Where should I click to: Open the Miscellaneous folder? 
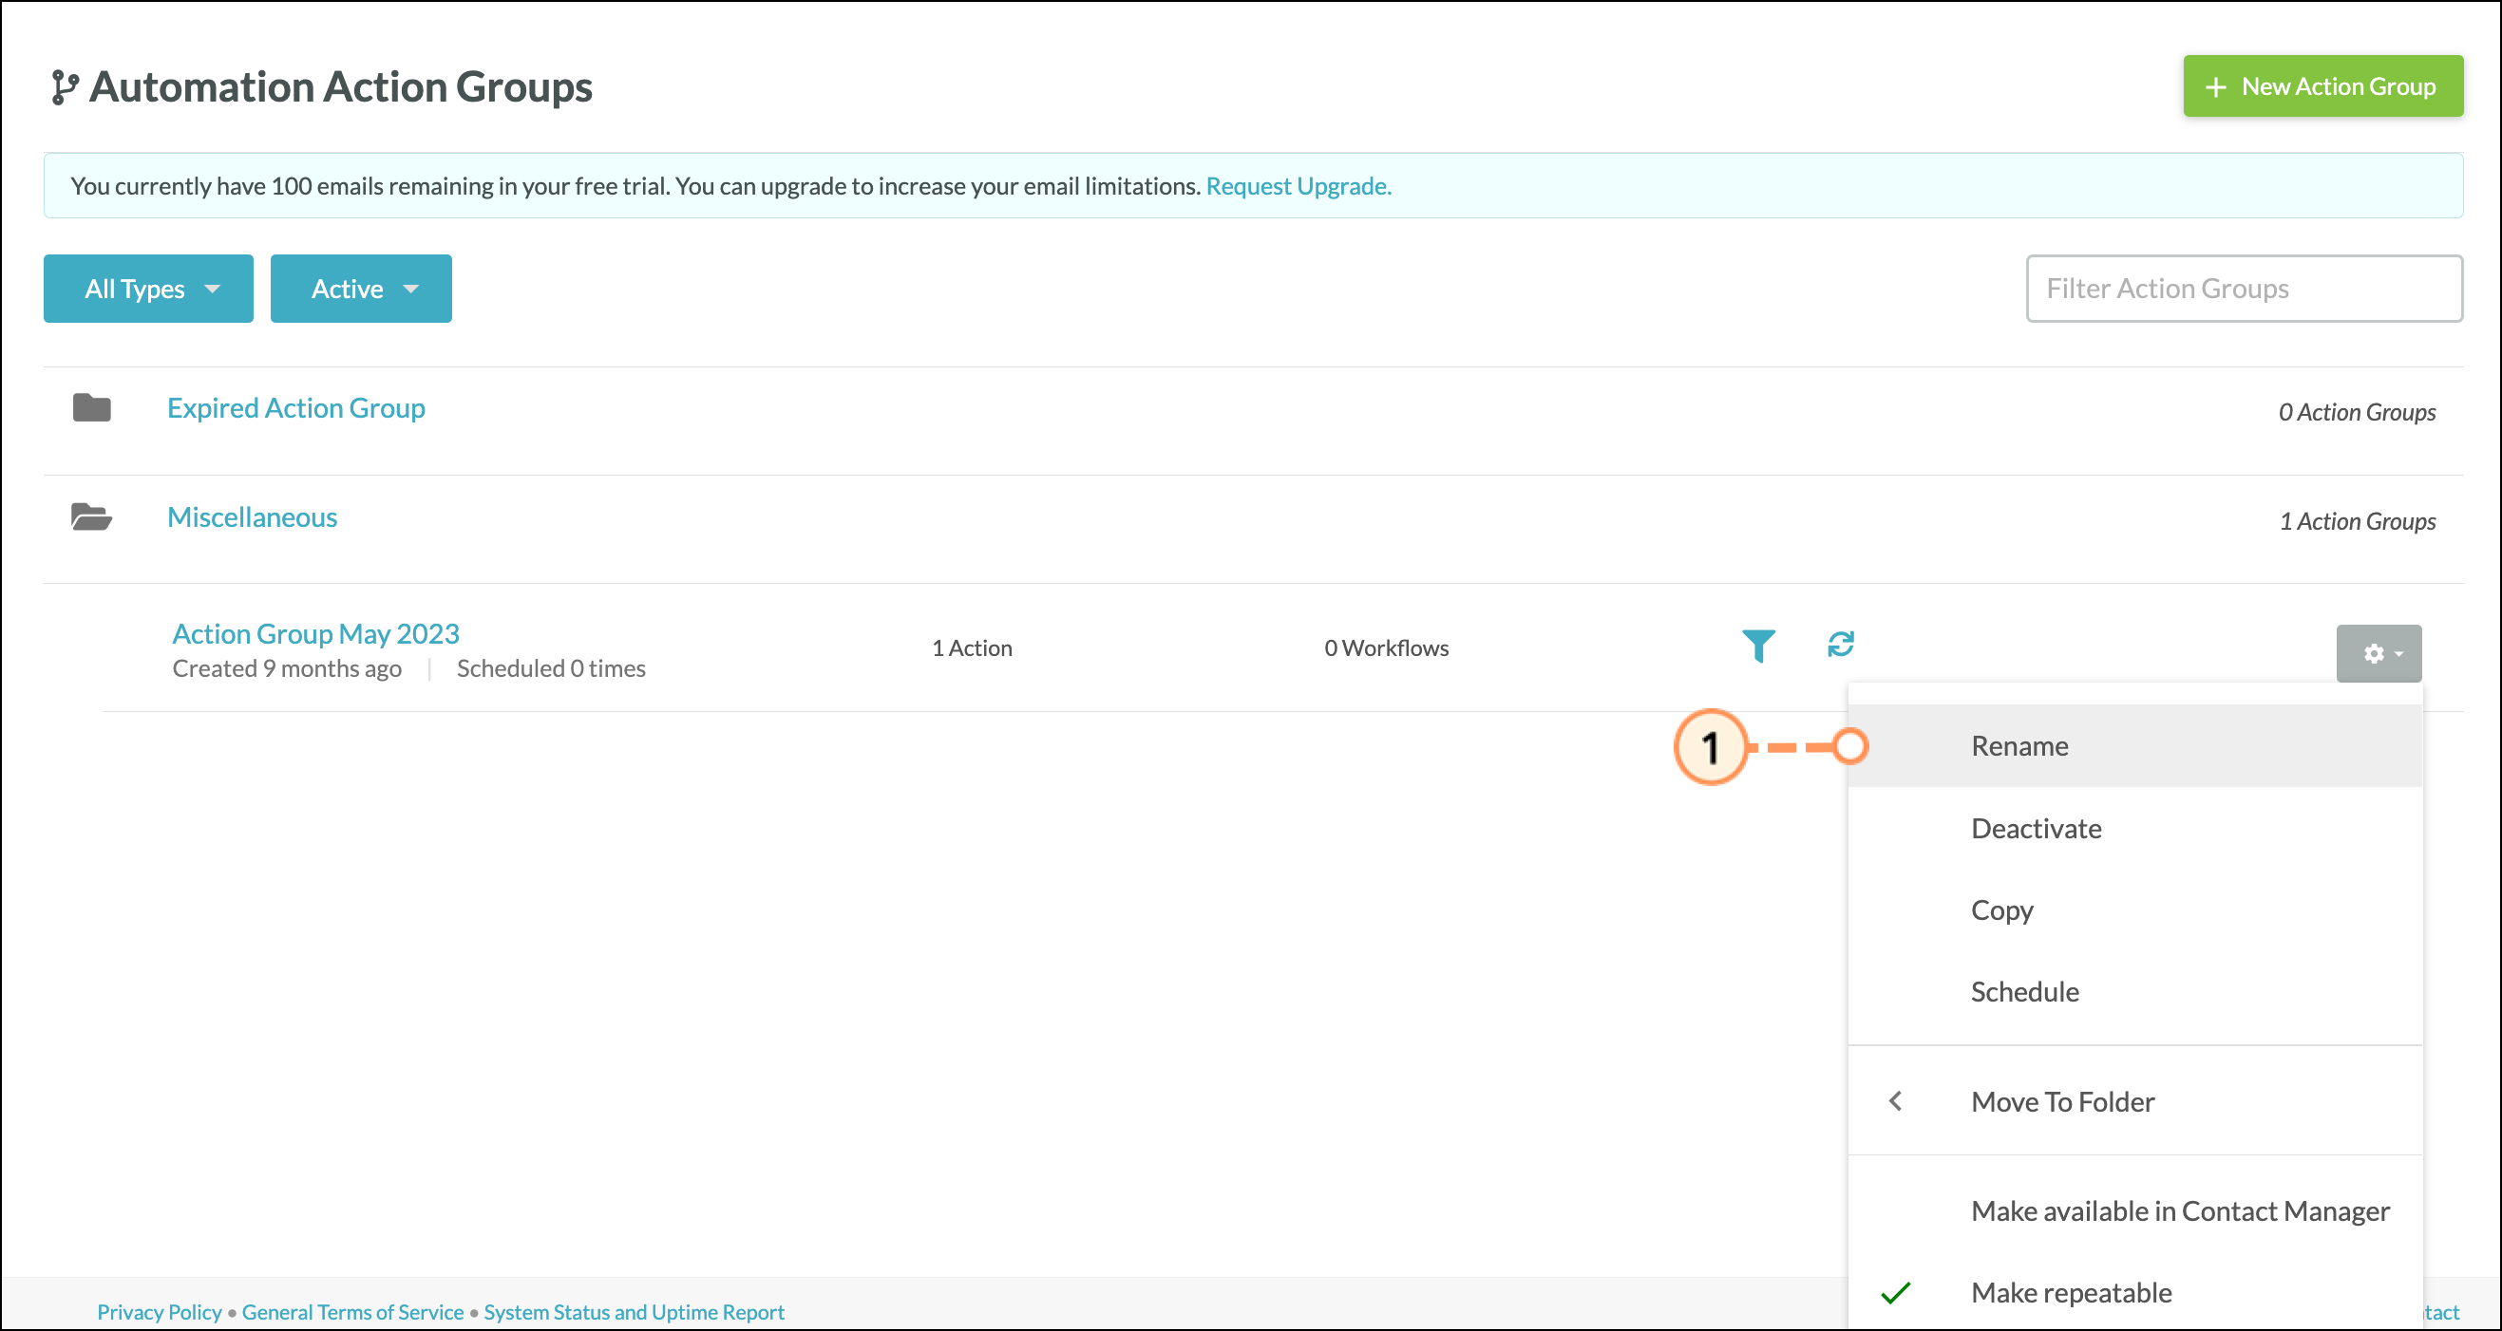point(253,516)
